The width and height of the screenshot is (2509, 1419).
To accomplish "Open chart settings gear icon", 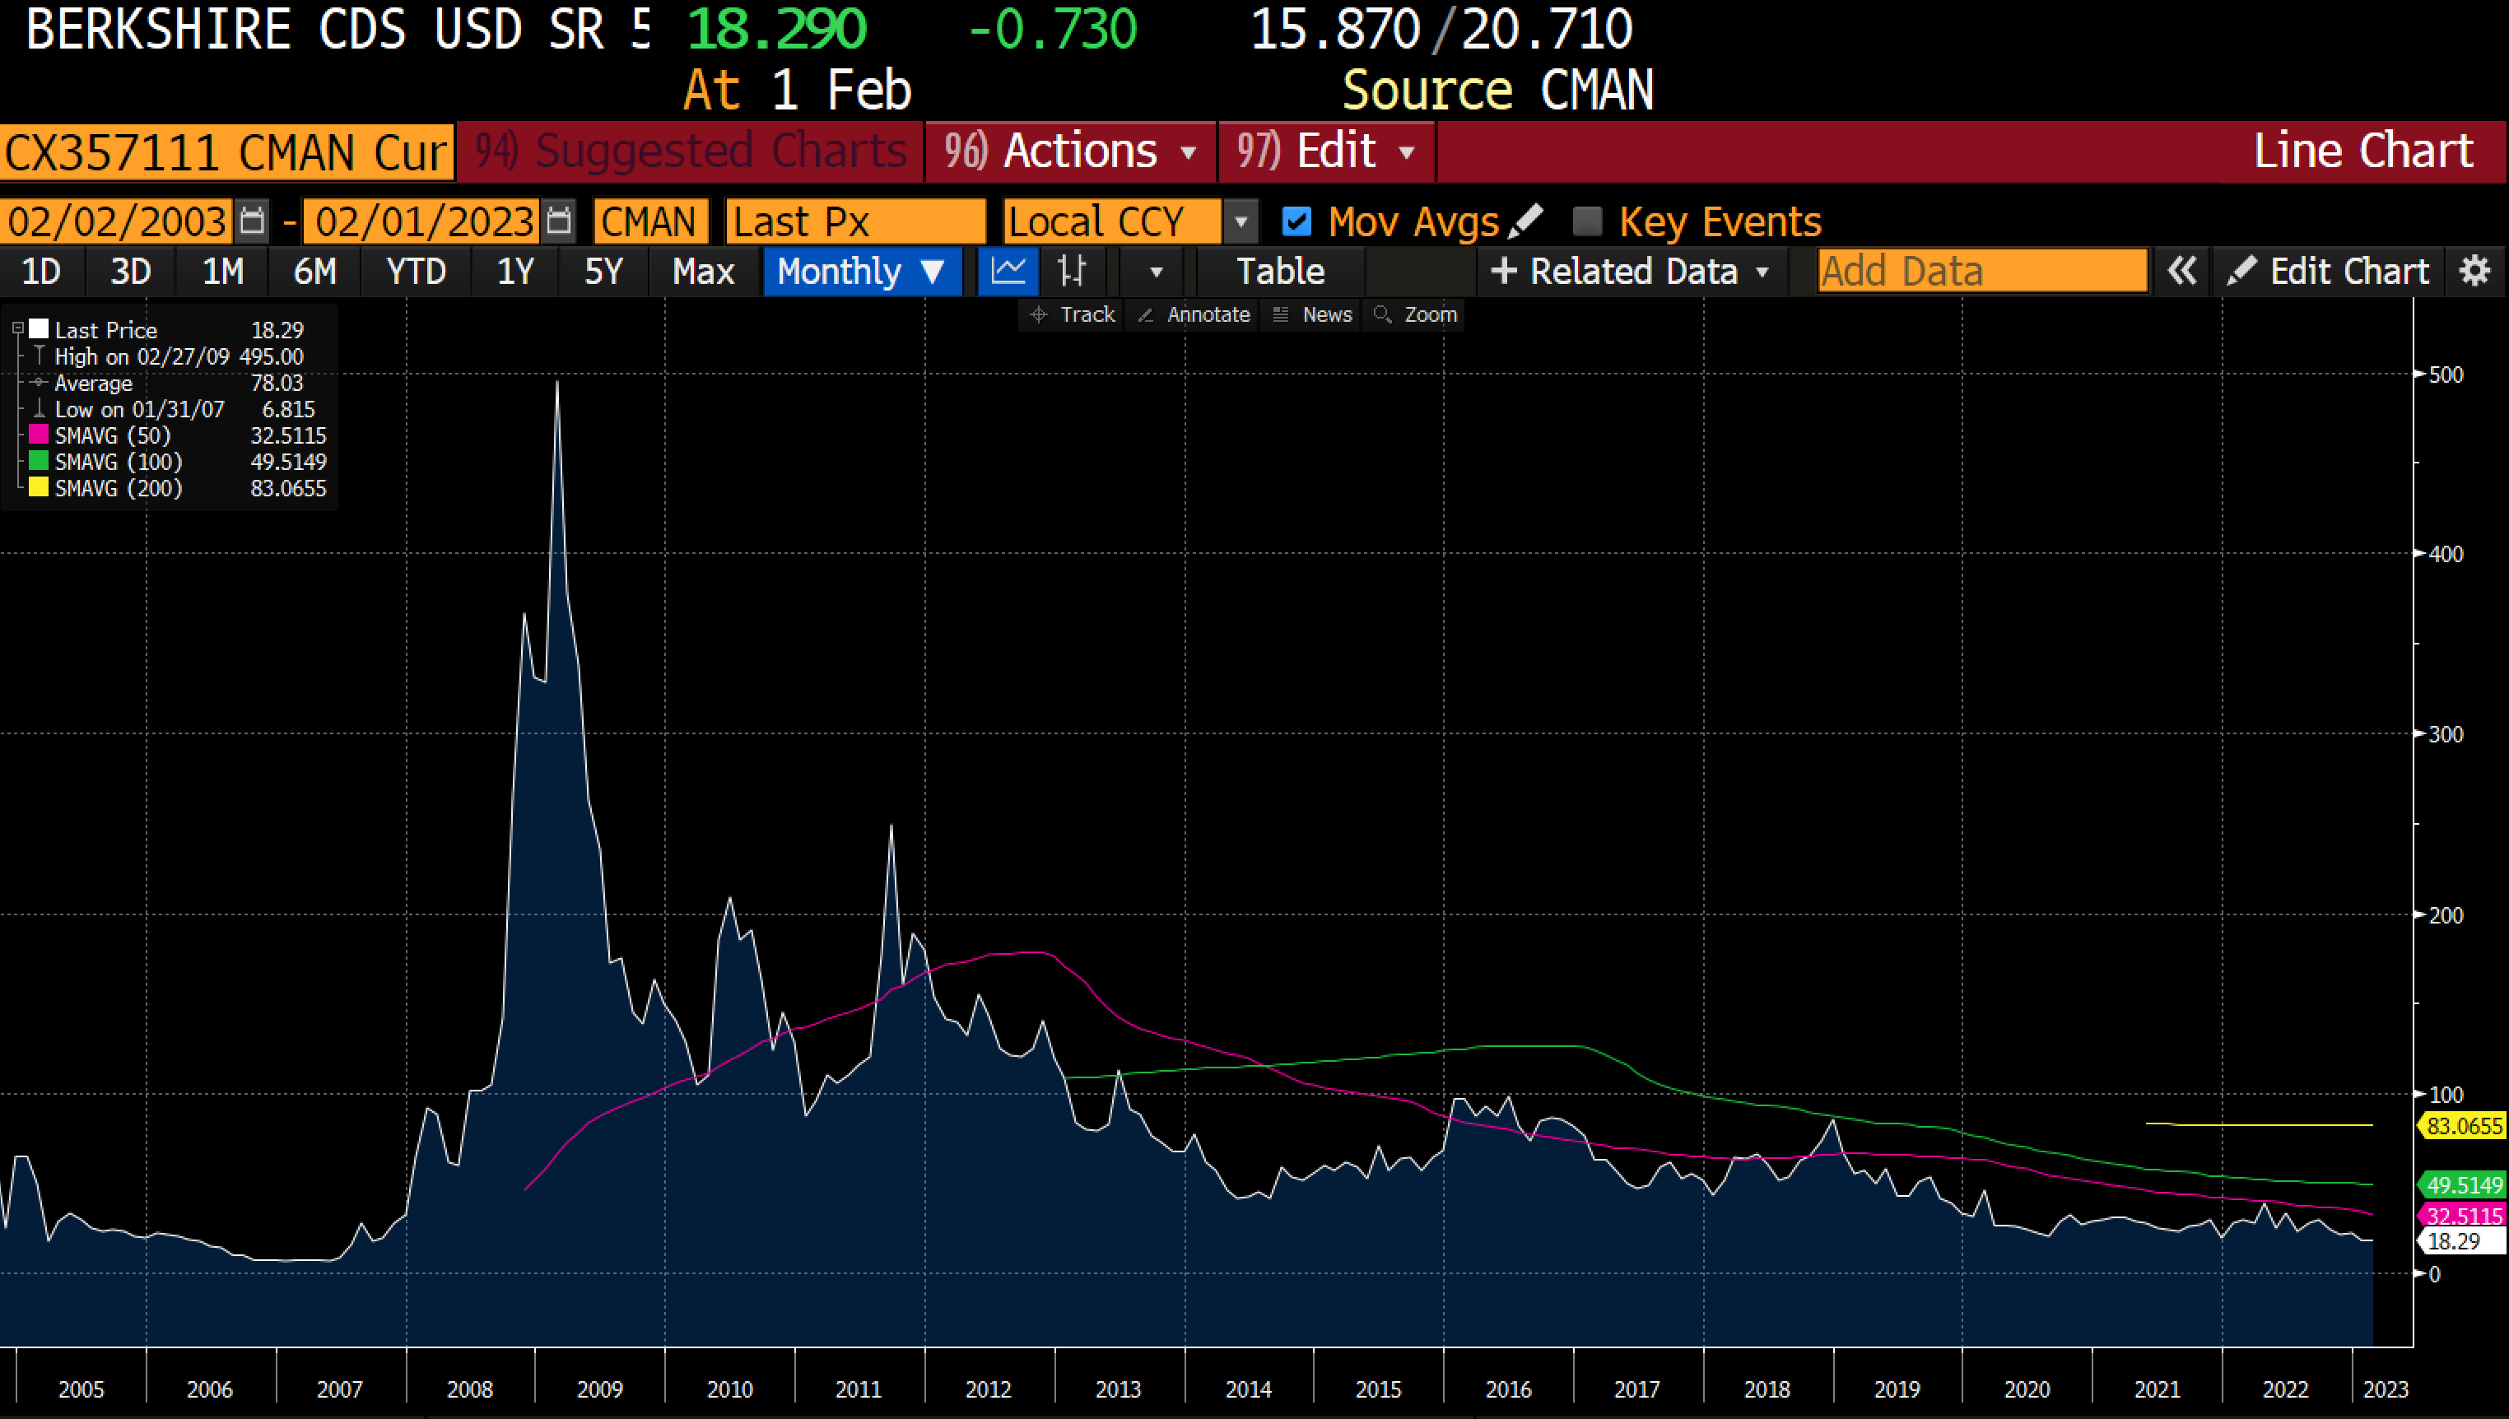I will point(2475,271).
